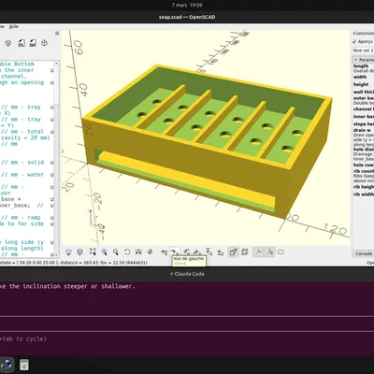374x374 pixels.
Task: Open the Aide menu
Action: coord(14,26)
